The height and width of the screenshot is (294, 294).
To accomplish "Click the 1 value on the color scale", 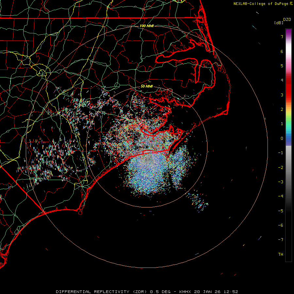I will coord(282,124).
